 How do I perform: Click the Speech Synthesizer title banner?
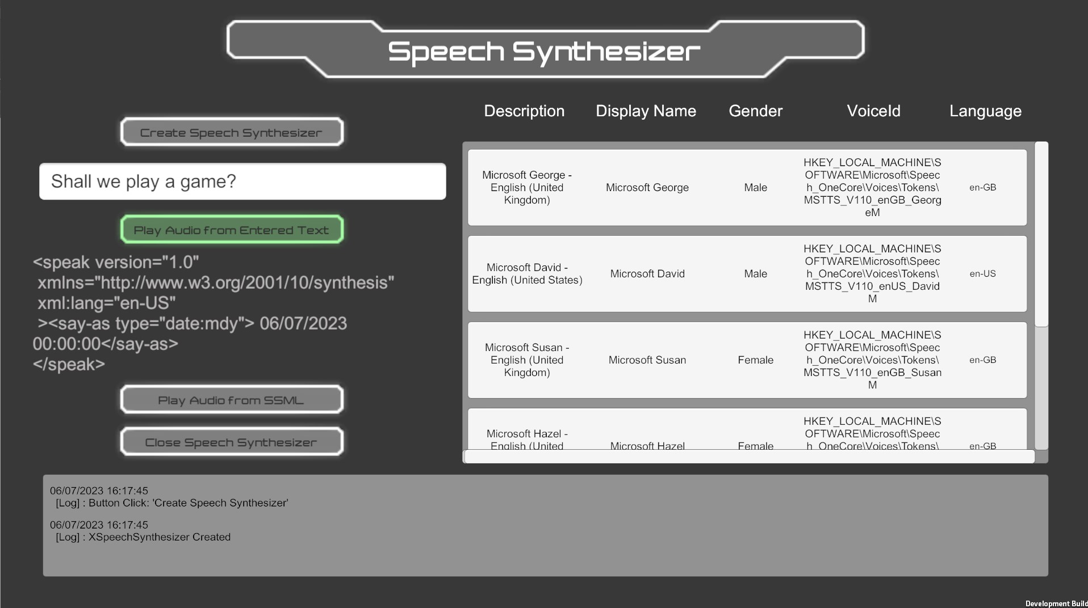click(x=544, y=51)
